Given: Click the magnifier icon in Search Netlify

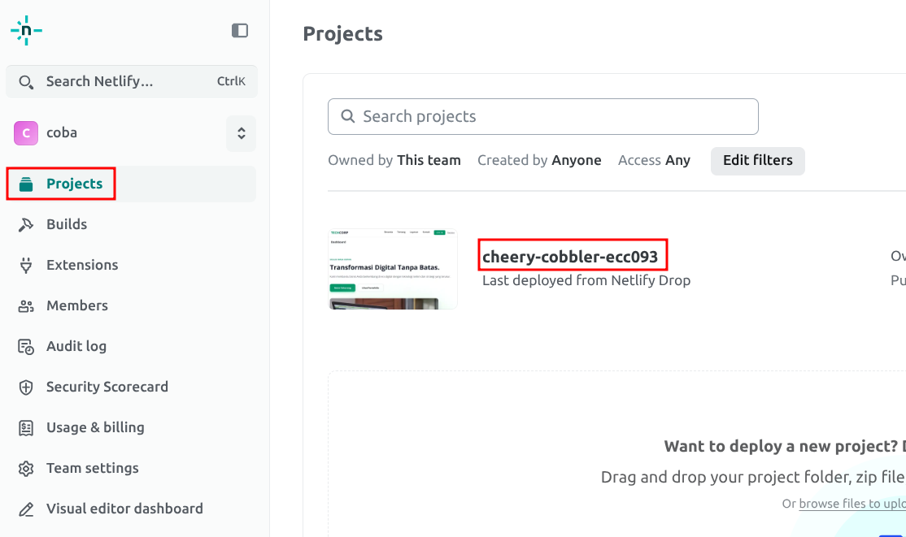Looking at the screenshot, I should 25,82.
